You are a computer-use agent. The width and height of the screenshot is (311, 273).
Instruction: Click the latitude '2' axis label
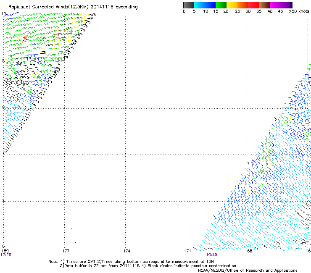point(3,200)
